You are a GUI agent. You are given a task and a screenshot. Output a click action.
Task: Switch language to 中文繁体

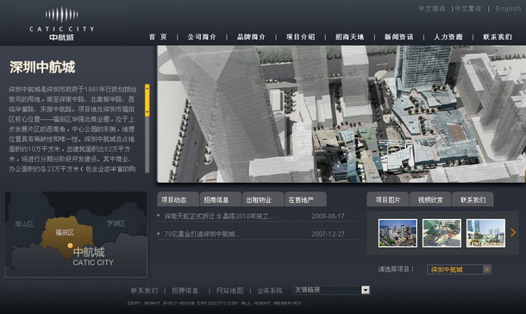tap(468, 9)
